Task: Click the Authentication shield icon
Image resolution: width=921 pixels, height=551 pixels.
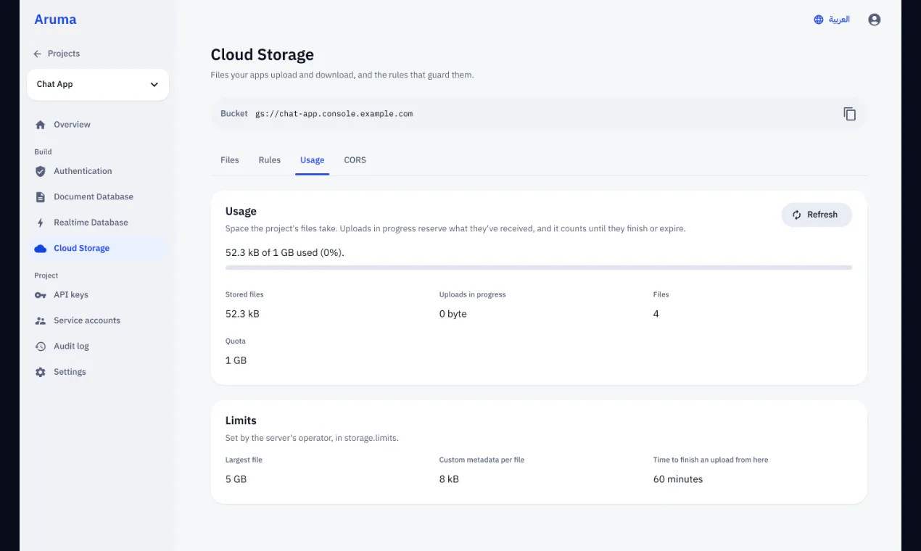Action: [41, 171]
